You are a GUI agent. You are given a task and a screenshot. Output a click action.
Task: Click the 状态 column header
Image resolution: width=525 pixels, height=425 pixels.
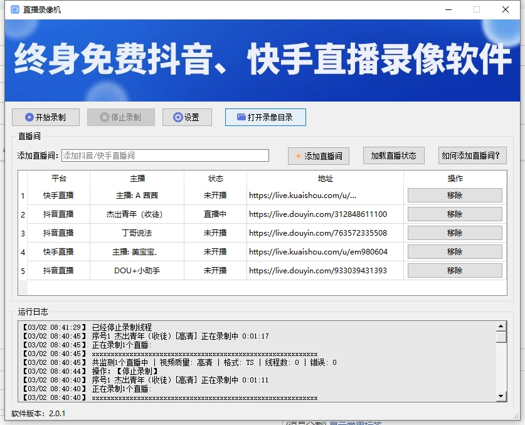pyautogui.click(x=215, y=179)
